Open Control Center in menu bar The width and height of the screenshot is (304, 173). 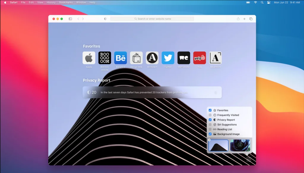269,2
